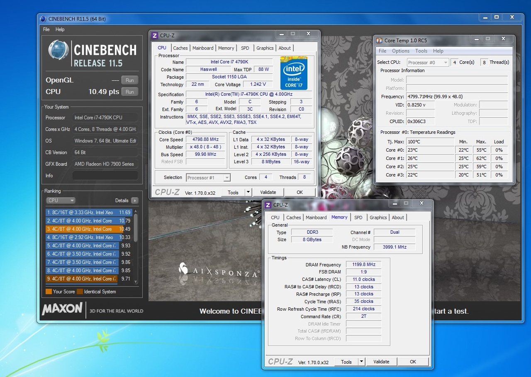Select ranking row 9 score 9.71
This screenshot has width=531, height=377.
click(x=89, y=279)
